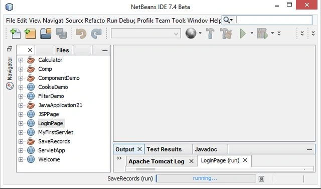Click the Clean and Build icon

coord(226,34)
